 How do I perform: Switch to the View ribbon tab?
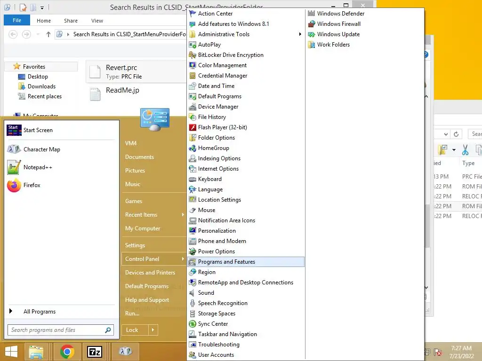click(97, 21)
